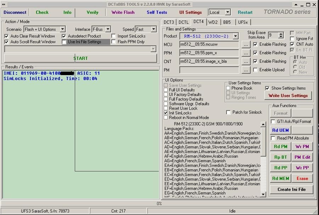Open the Product RM-512 dropdown
Image resolution: width=319 pixels, height=215 pixels.
(235, 36)
